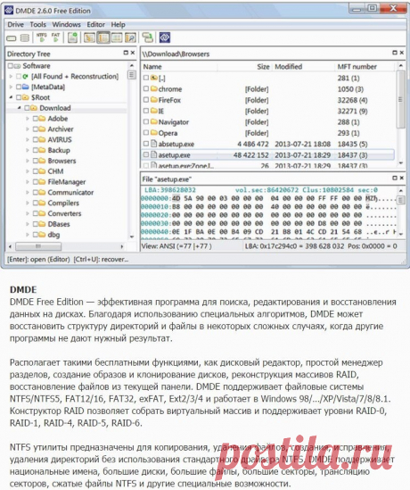Open the RAID disk array toolbar icon

[x=25, y=38]
